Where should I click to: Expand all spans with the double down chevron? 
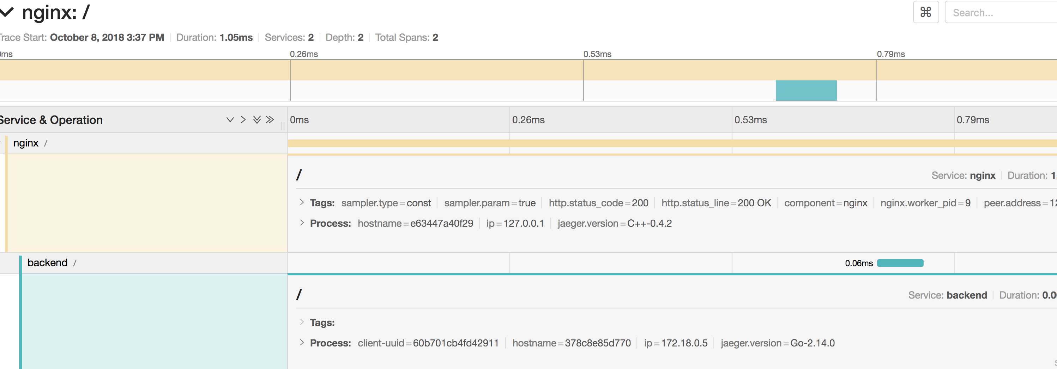click(257, 120)
